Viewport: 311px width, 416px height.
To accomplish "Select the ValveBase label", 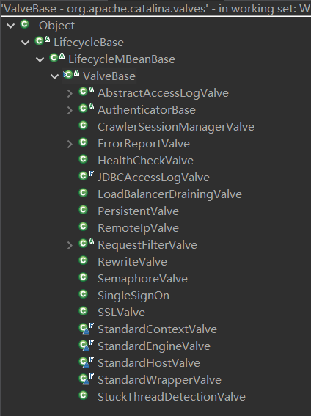I will pos(109,76).
